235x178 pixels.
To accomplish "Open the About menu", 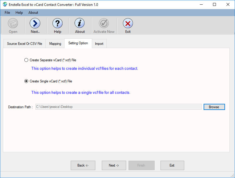I will (33, 13).
